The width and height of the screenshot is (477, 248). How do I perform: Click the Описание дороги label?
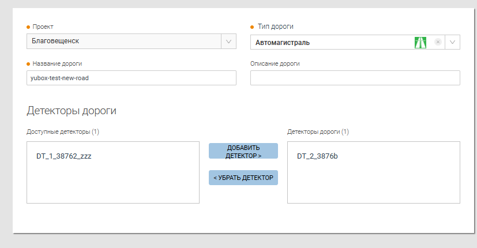[275, 63]
